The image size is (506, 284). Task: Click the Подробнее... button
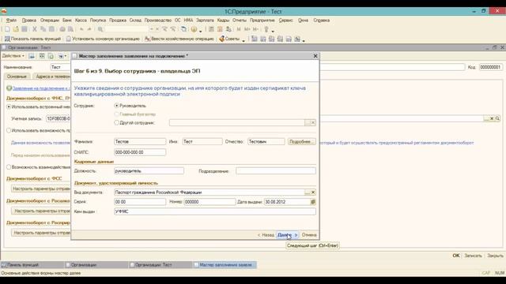point(301,142)
